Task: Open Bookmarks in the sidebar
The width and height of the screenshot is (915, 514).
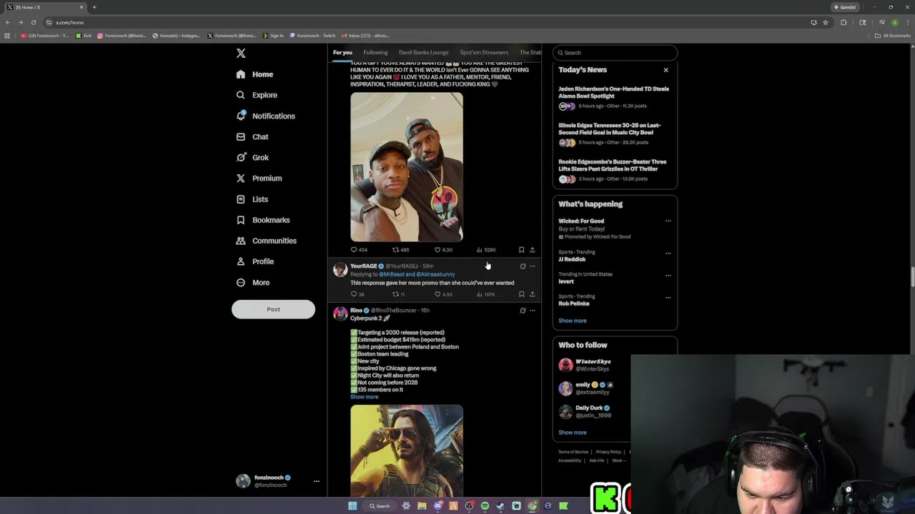Action: click(262, 220)
